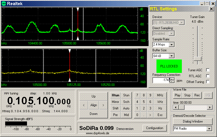This screenshot has height=137, width=217.
Task: Maximize the Realtek window
Action: tap(207, 4)
